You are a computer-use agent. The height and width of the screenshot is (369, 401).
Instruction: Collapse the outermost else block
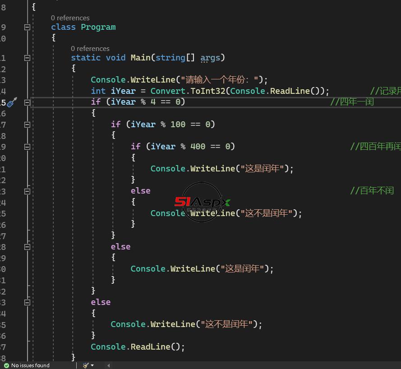click(x=27, y=302)
